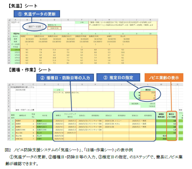Click field name 岡山 NS
192x169 pixels.
23,136
